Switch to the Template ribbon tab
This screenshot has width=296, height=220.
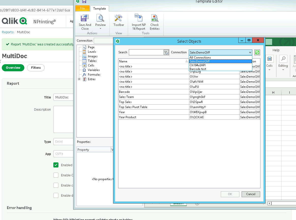100,8
